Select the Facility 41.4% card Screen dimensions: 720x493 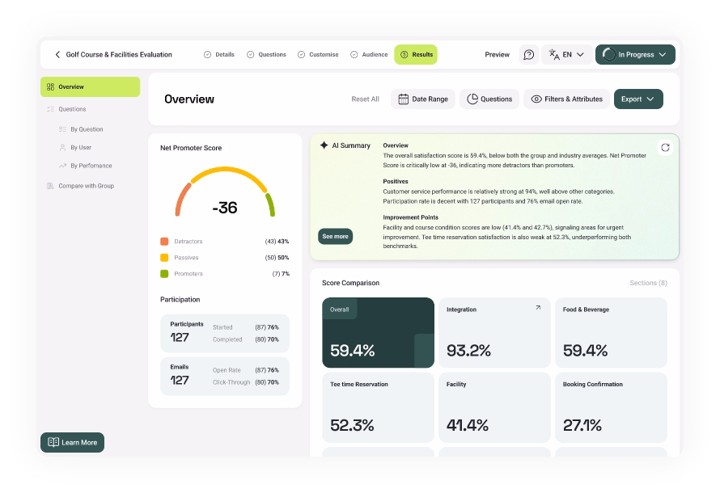(494, 407)
